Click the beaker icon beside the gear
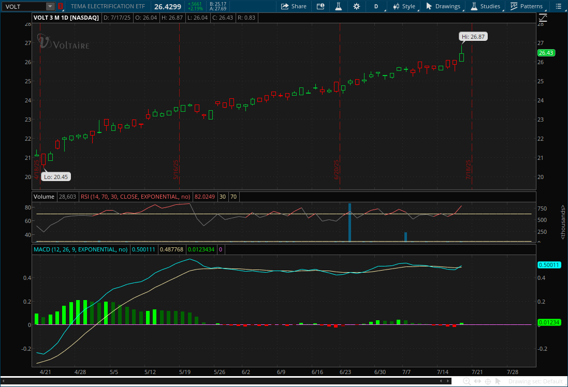568x387 pixels. (338, 6)
